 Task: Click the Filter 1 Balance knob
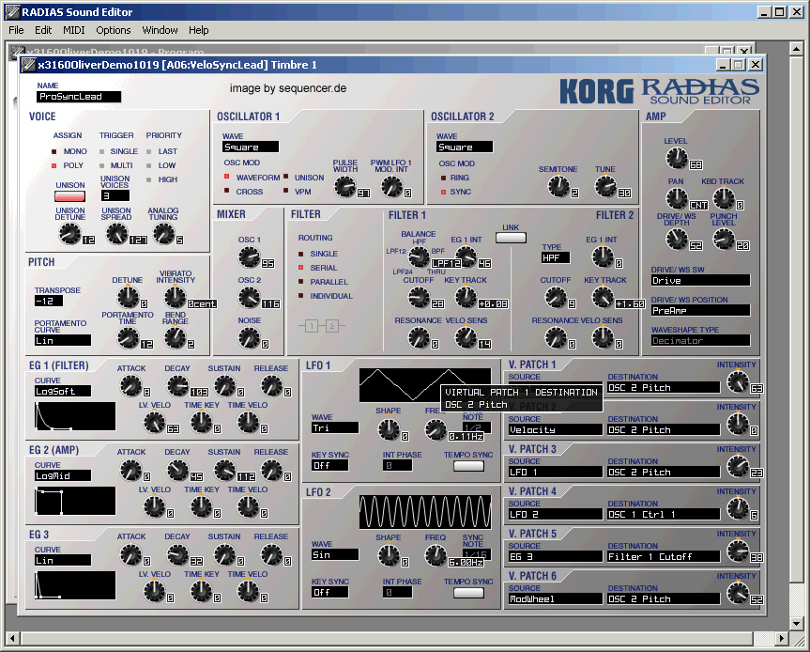coord(419,257)
